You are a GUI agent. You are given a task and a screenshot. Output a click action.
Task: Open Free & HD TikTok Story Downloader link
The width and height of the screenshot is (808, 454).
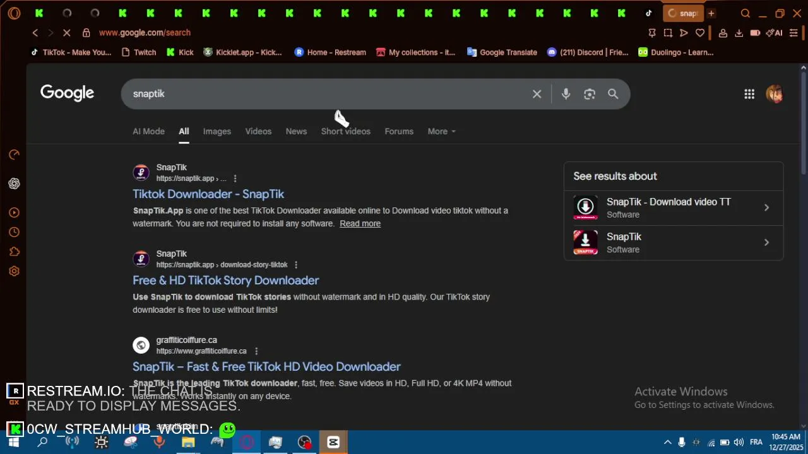[x=225, y=281]
